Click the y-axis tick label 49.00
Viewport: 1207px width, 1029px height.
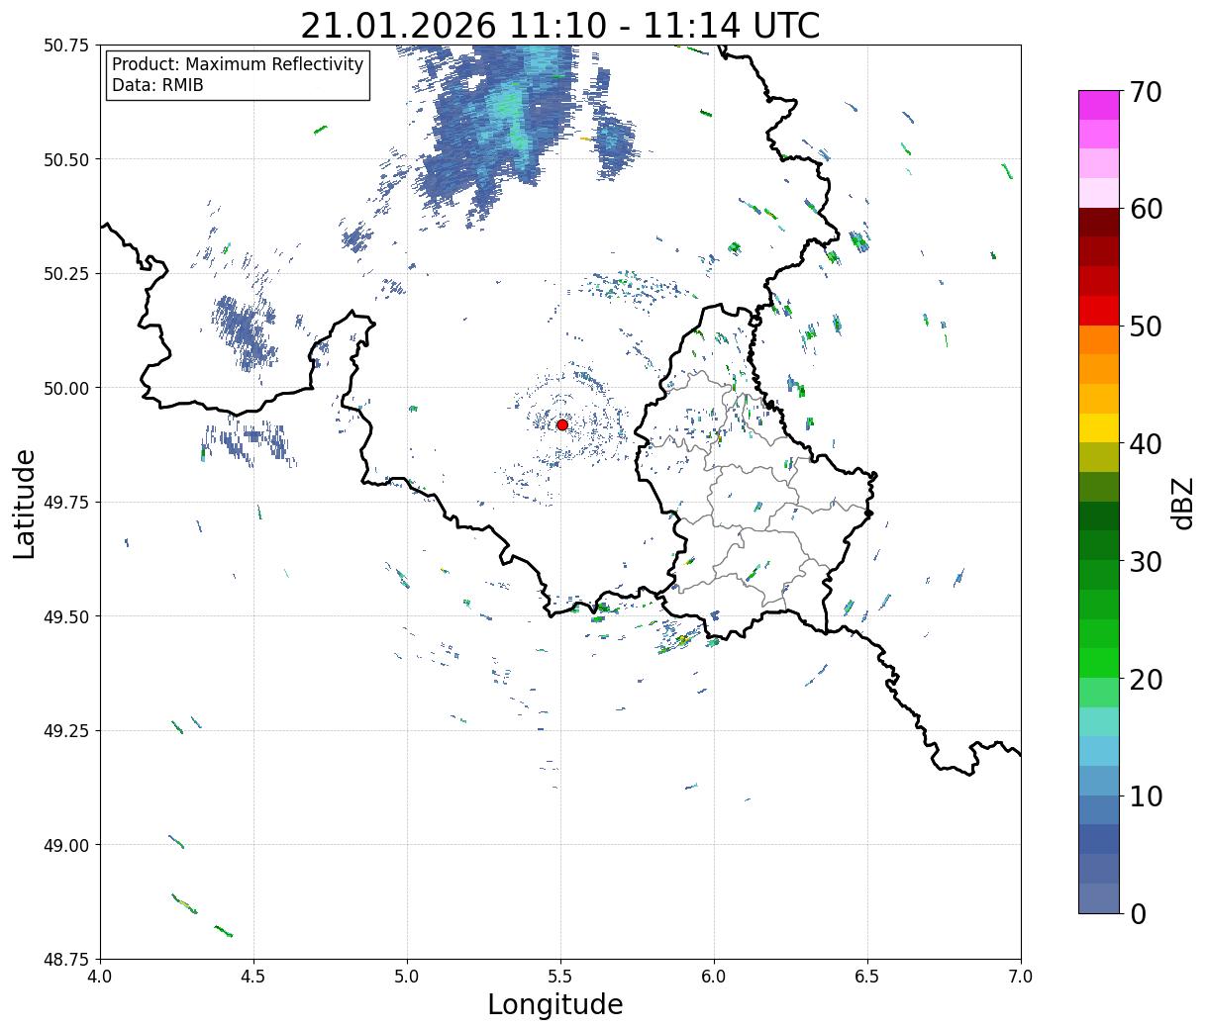coord(66,845)
